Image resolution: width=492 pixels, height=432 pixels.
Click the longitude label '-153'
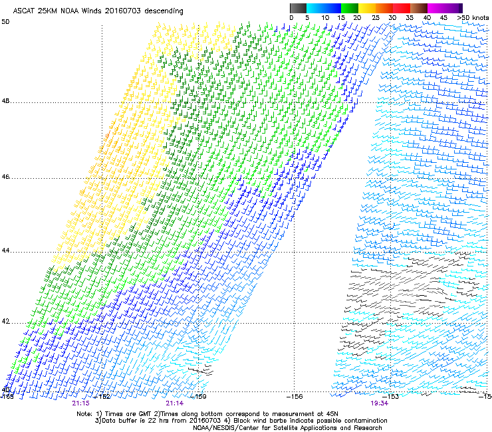tap(391, 397)
